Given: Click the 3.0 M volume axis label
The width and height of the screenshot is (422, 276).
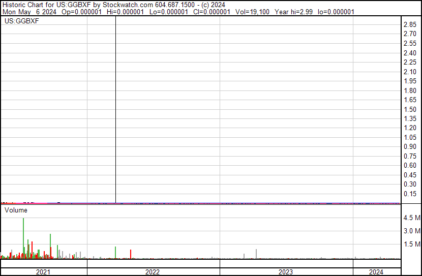Looking at the screenshot, I should coord(412,231).
